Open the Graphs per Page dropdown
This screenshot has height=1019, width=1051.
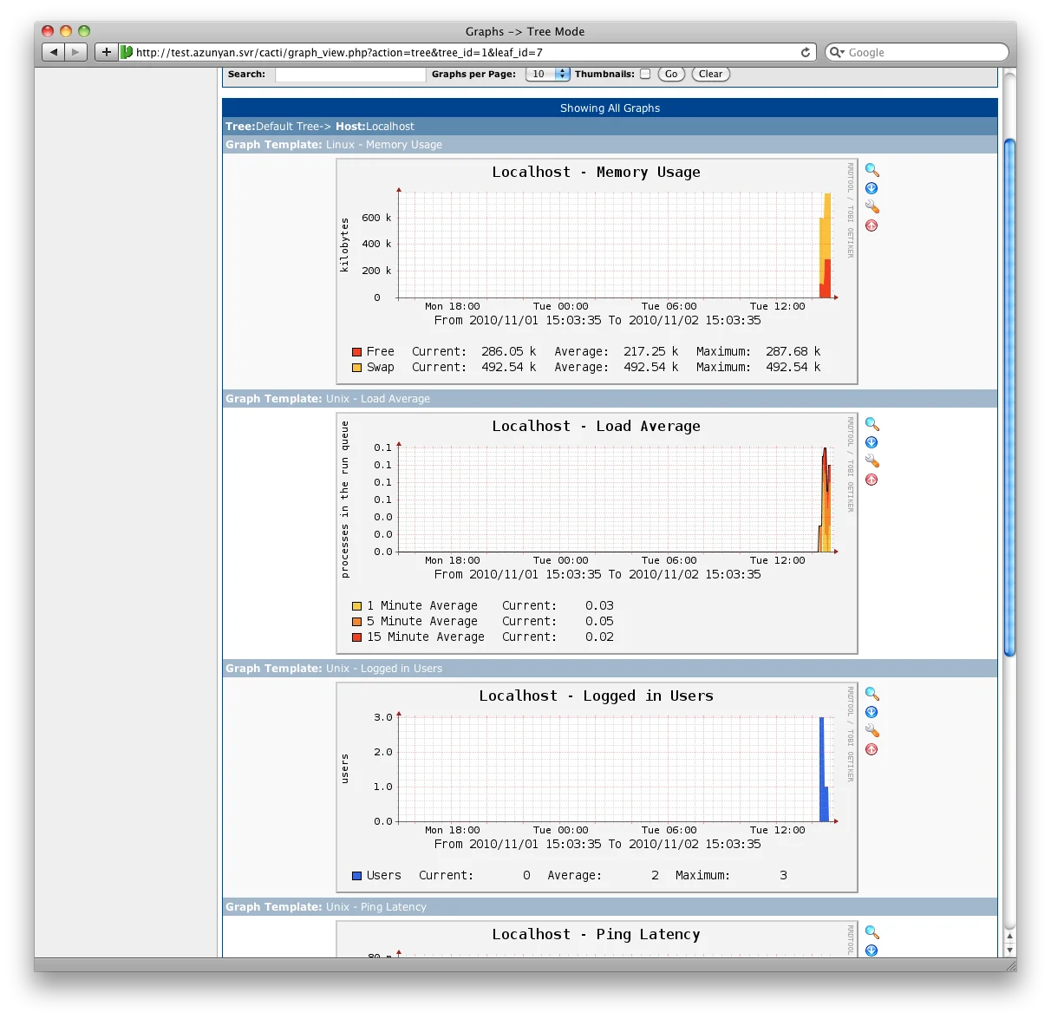[547, 74]
